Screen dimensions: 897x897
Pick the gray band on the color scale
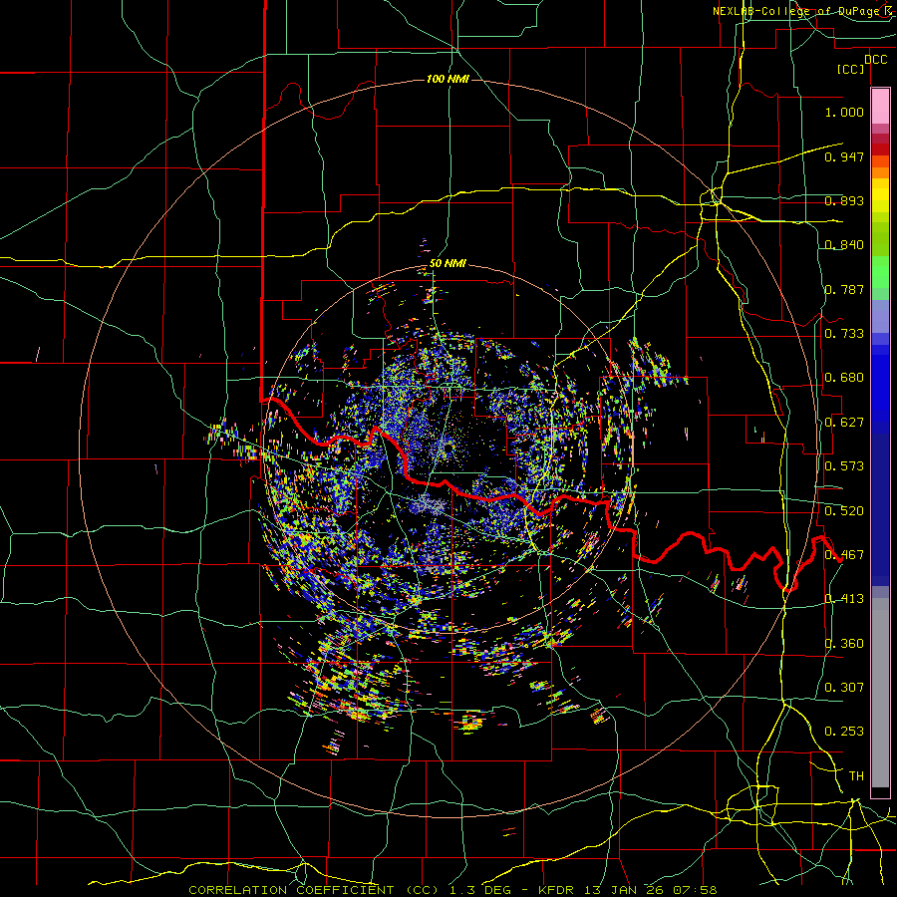[x=880, y=693]
